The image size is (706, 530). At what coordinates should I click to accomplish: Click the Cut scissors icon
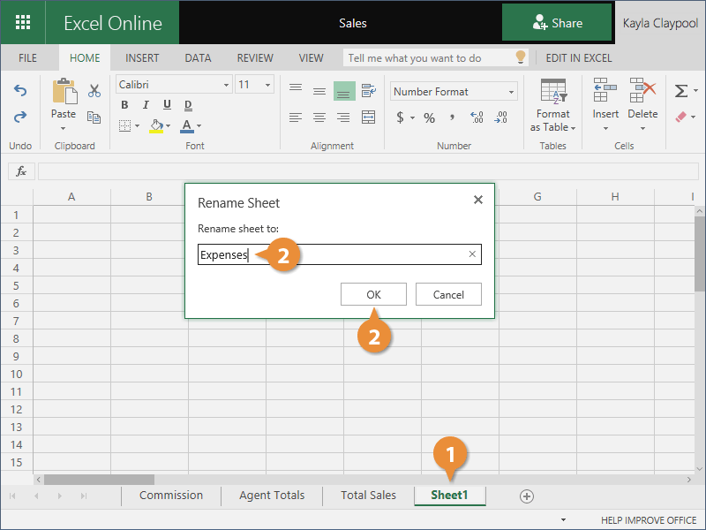(x=94, y=91)
